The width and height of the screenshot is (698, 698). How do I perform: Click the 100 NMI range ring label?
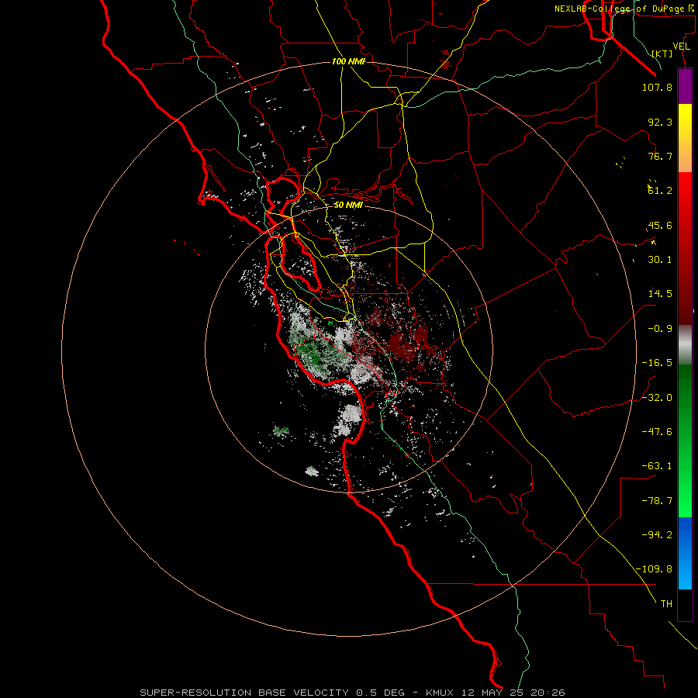[348, 61]
